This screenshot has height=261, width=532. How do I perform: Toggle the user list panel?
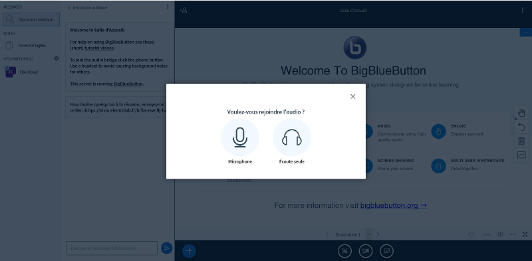coord(184,10)
